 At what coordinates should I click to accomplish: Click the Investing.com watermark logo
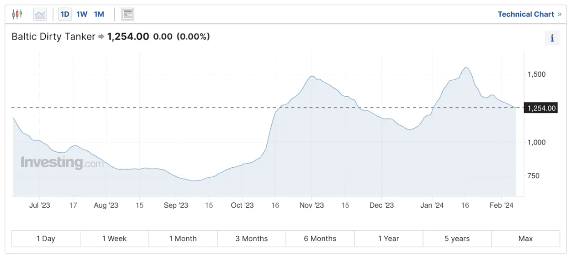tap(62, 163)
